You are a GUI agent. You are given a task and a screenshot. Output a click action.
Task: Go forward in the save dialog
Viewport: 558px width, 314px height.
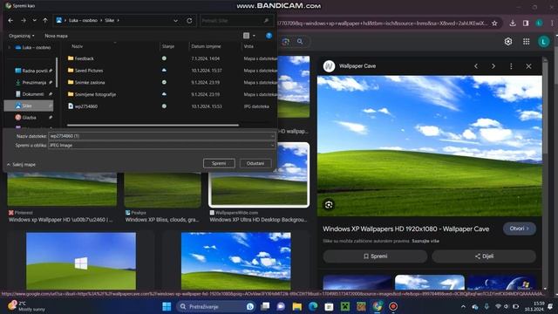click(x=24, y=21)
